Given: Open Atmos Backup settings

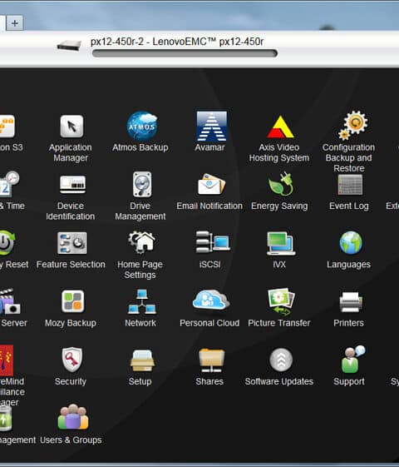Looking at the screenshot, I should click(x=142, y=126).
